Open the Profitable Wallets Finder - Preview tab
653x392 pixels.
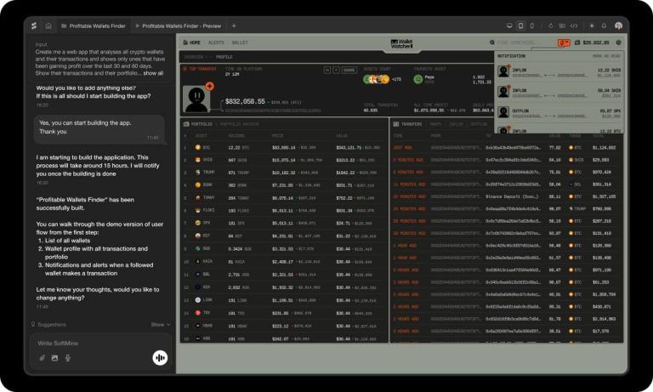[x=179, y=26]
